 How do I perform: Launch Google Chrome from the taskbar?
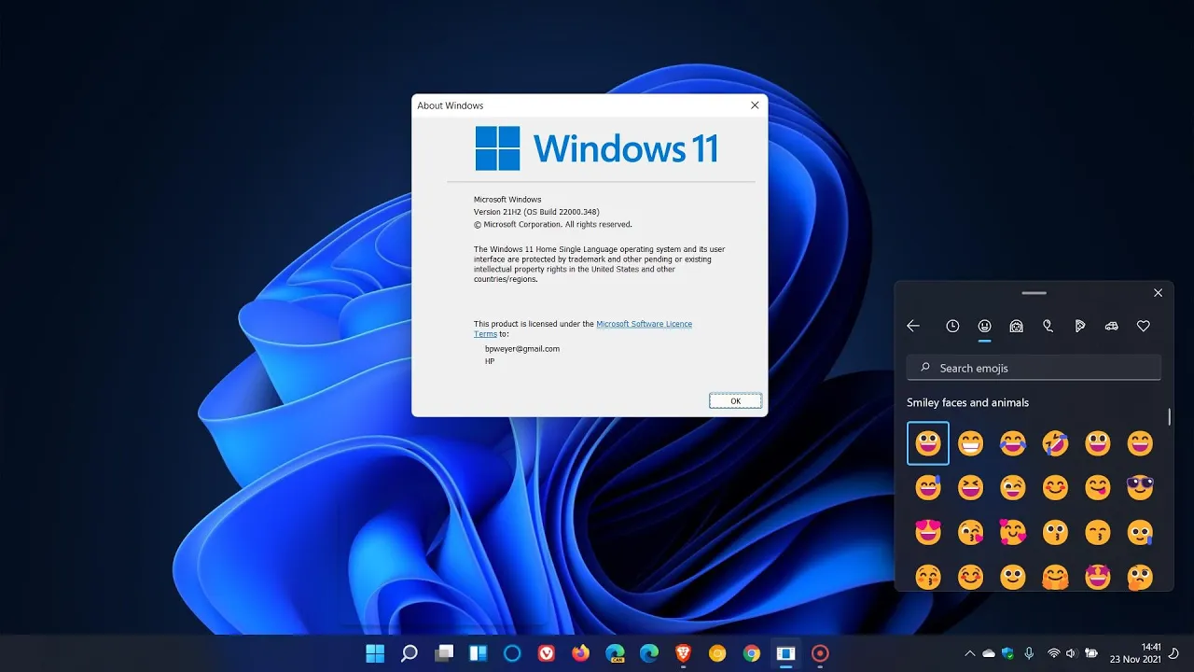[x=752, y=653]
